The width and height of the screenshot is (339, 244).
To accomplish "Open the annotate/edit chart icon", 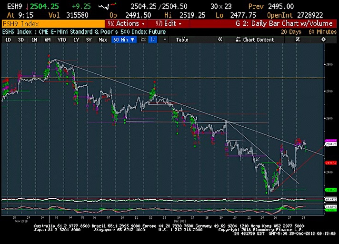I will pyautogui.click(x=298, y=40).
